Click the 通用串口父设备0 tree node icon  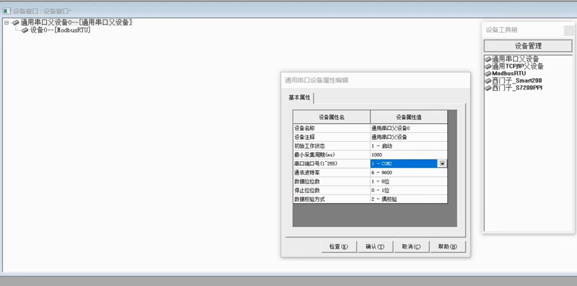[16, 22]
